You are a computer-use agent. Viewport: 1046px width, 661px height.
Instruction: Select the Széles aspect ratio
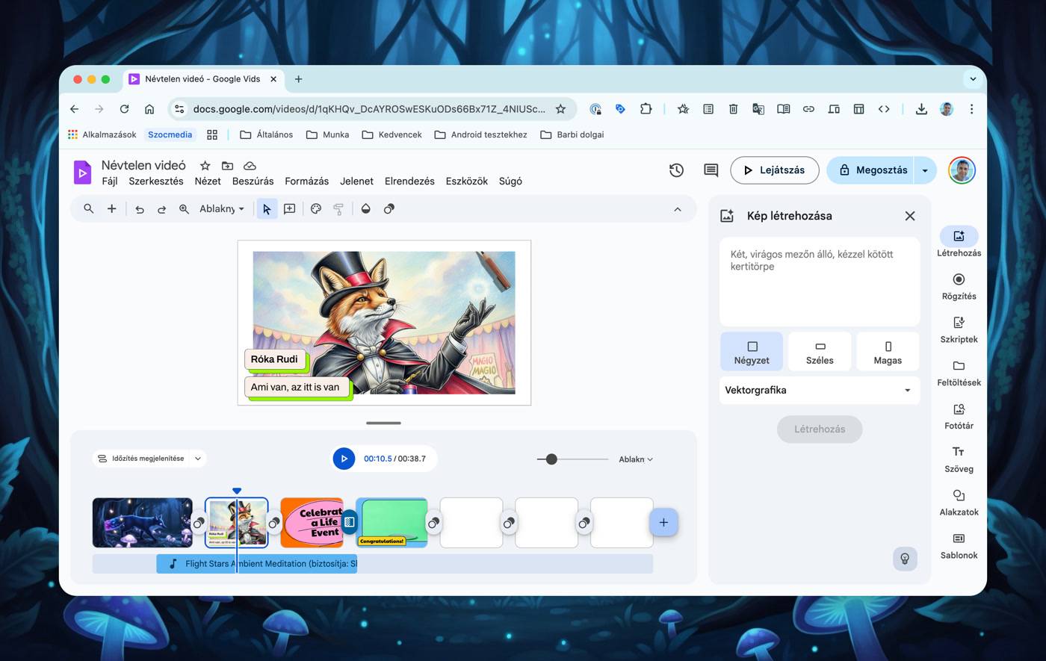point(820,352)
